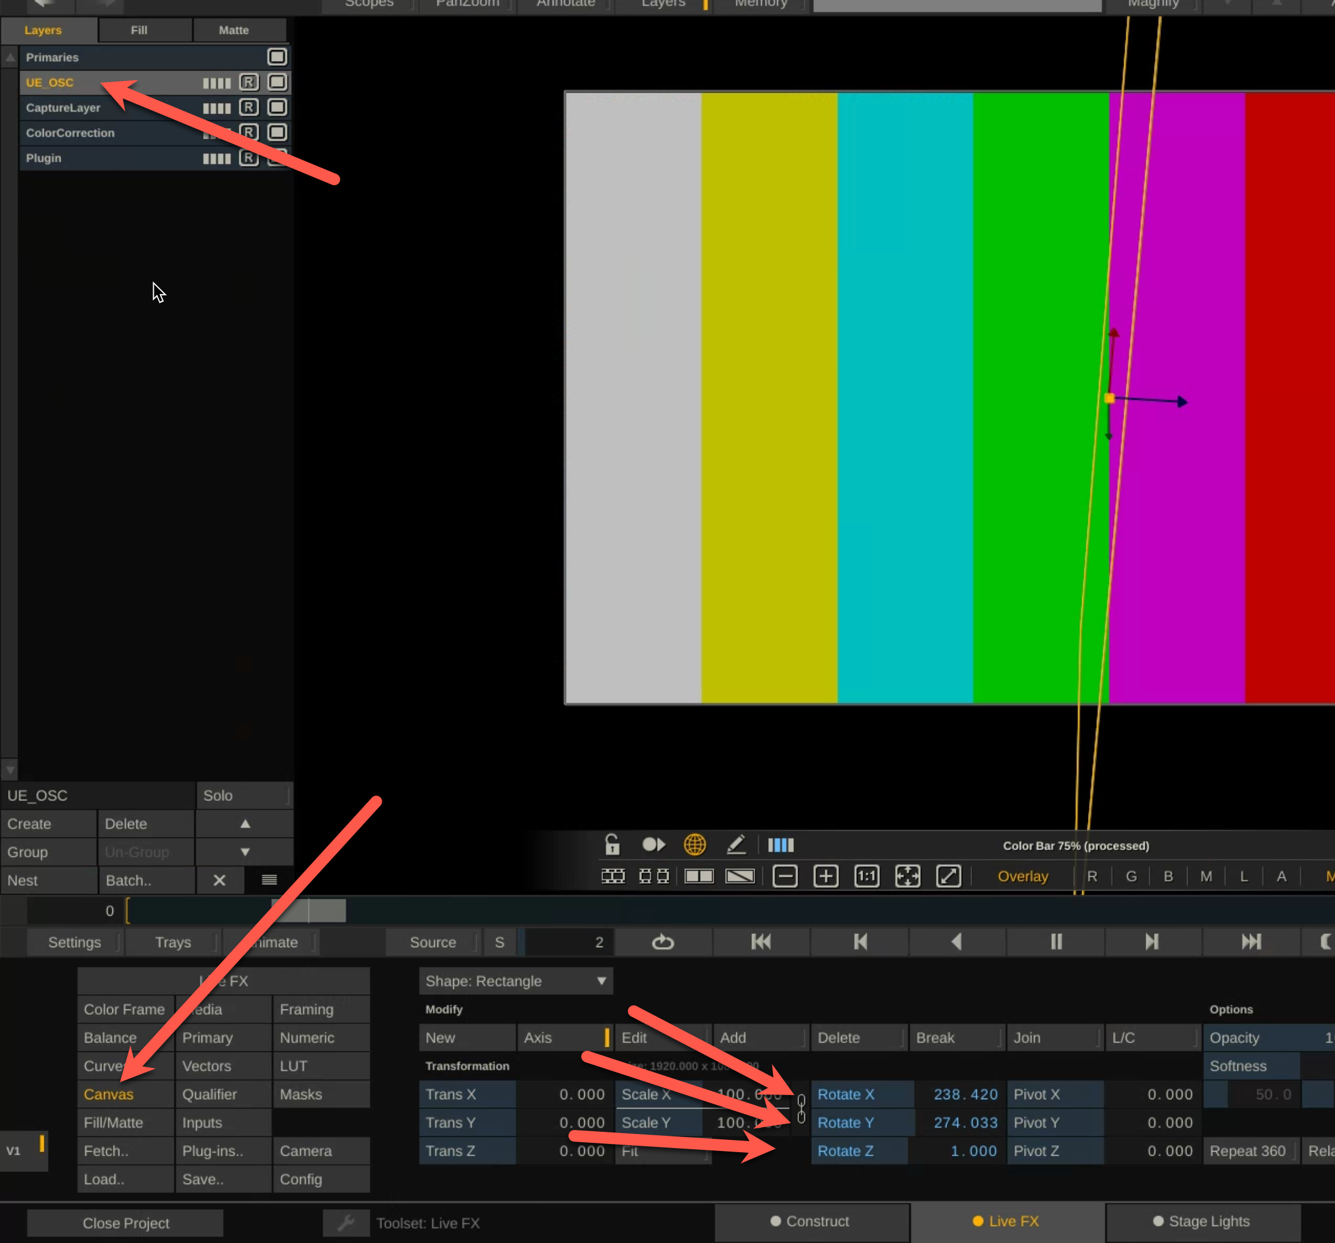Viewport: 1335px width, 1243px height.
Task: Click the Rotate X value slider
Action: coord(965,1094)
